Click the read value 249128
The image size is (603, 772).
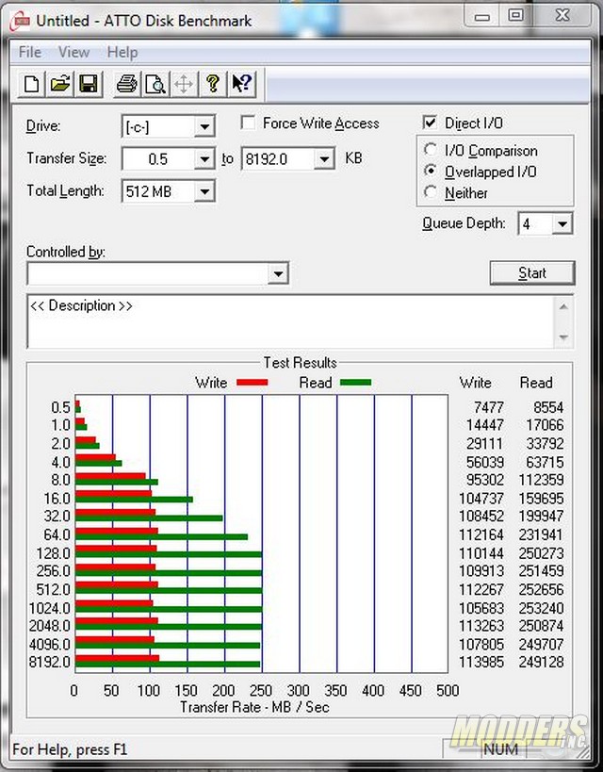click(541, 663)
